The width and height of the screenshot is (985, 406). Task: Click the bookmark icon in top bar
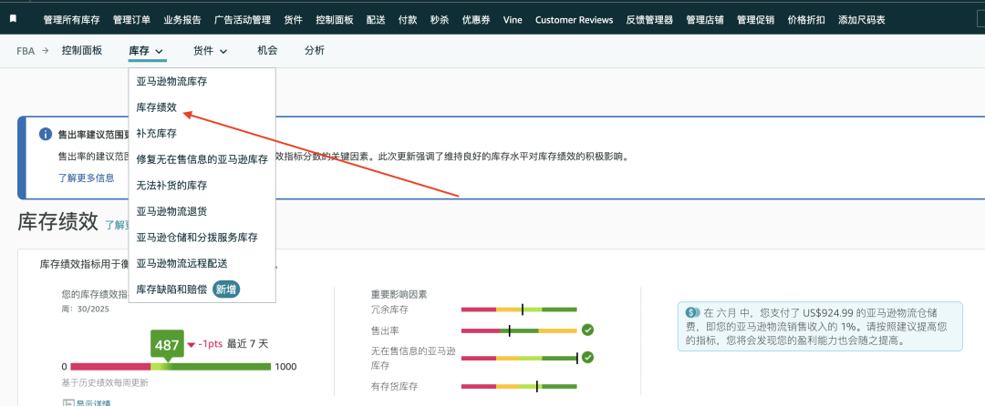13,19
